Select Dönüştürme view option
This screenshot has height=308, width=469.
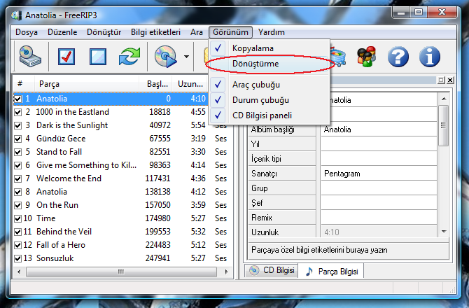(269, 64)
